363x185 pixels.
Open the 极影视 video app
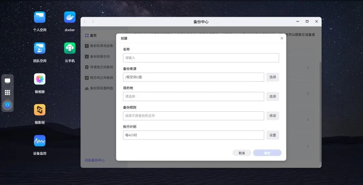(x=40, y=110)
